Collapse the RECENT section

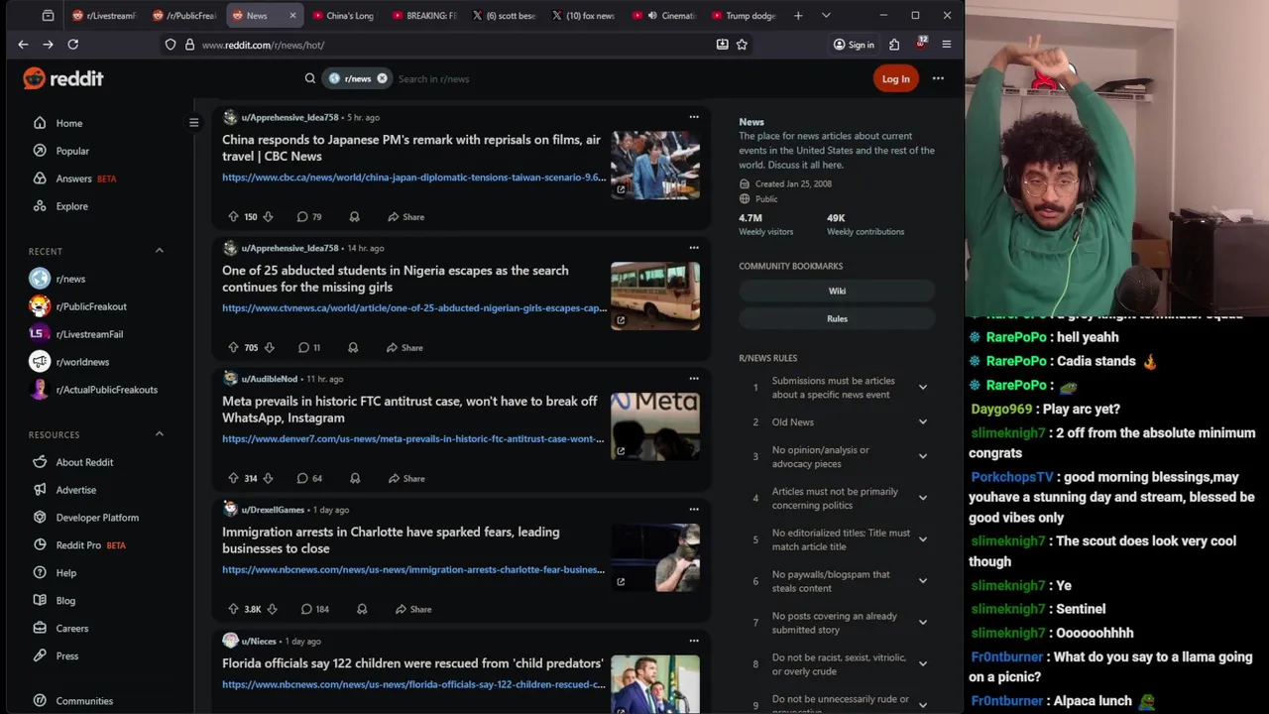pos(160,251)
